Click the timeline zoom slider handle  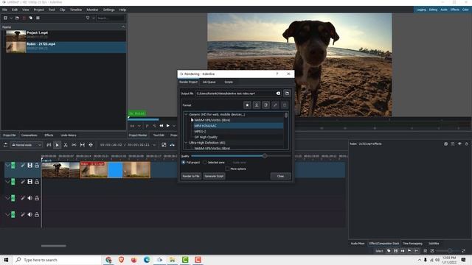tap(449, 250)
